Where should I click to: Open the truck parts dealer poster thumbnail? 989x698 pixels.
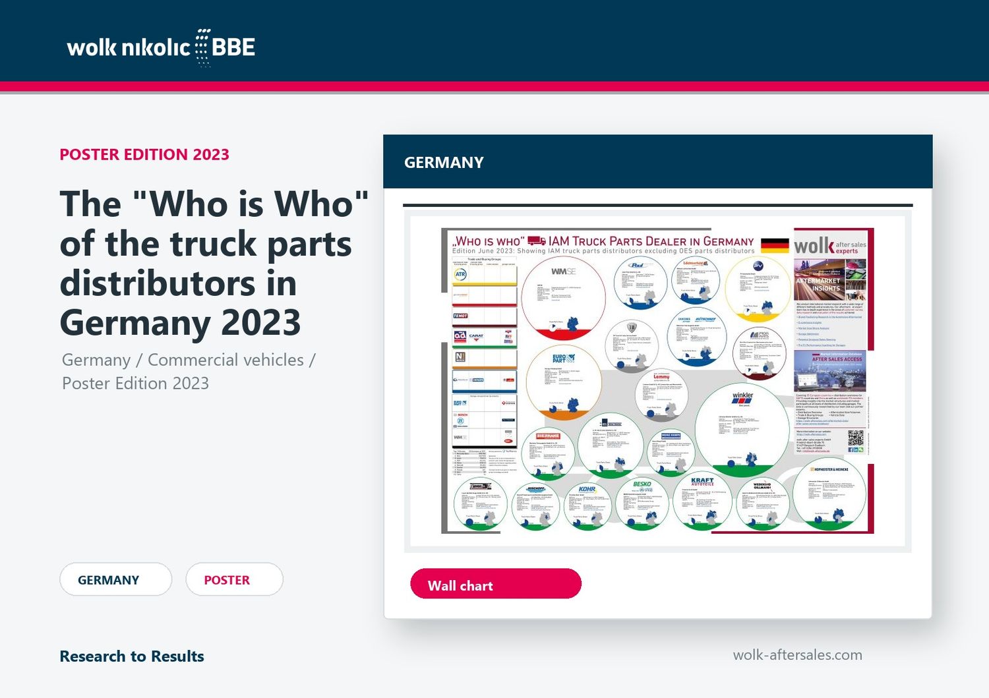(657, 381)
